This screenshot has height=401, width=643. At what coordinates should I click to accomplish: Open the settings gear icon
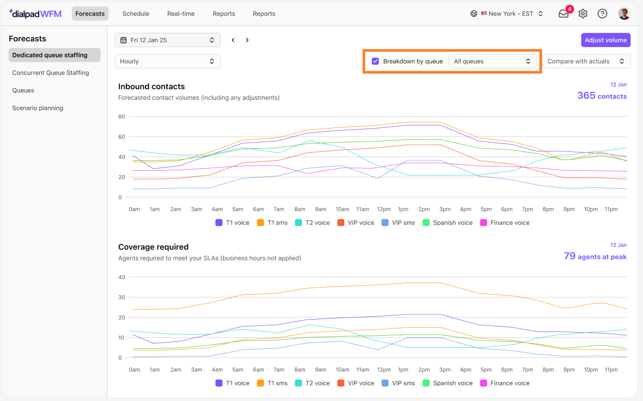coord(583,14)
